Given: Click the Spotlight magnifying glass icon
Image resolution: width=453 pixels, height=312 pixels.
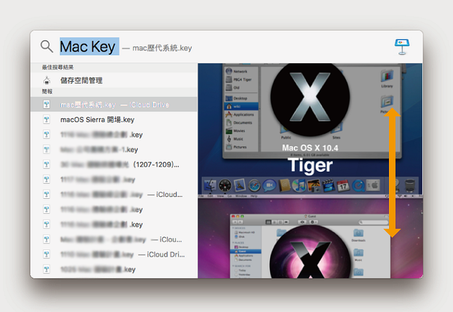Looking at the screenshot, I should point(47,46).
